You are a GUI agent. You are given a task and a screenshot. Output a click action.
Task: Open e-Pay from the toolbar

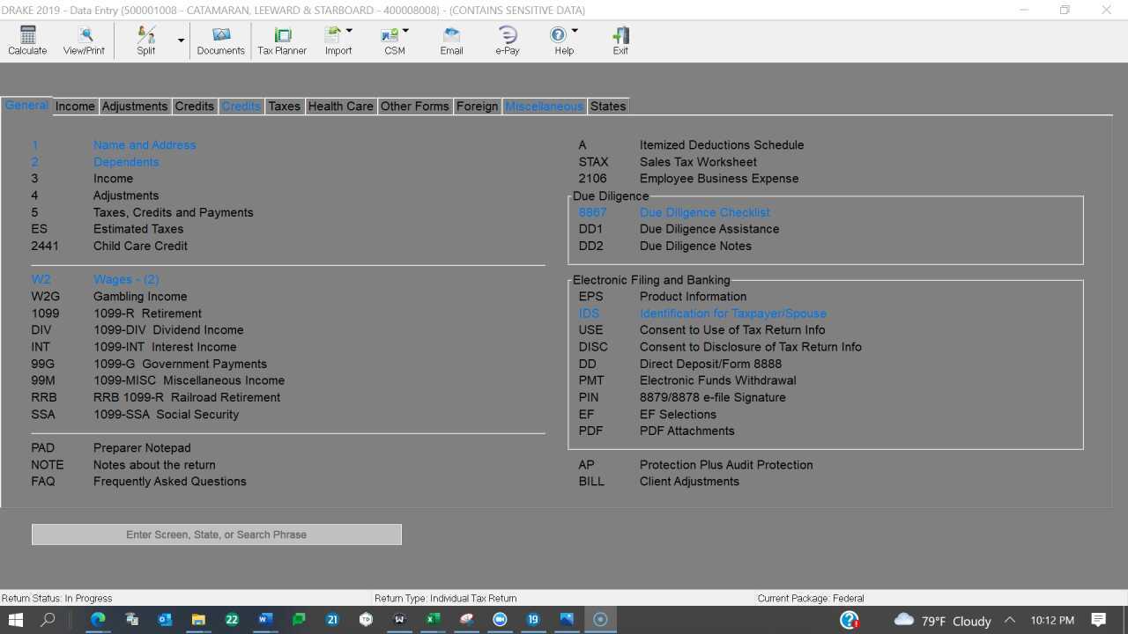click(x=508, y=41)
